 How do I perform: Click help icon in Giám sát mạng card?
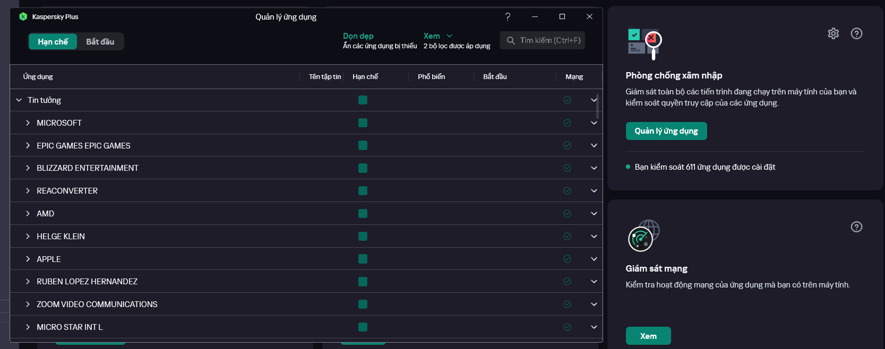[856, 227]
